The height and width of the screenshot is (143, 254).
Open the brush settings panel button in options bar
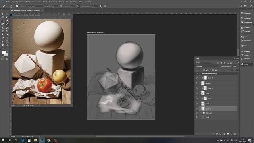(x=17, y=6)
